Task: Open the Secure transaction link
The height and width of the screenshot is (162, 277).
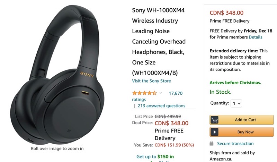Action: pos(235,143)
